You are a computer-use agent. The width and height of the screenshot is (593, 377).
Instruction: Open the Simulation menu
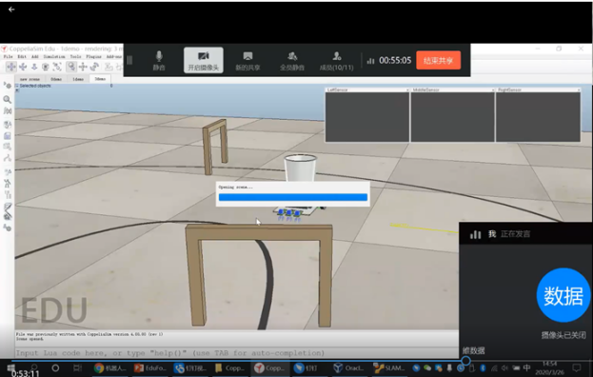click(54, 57)
